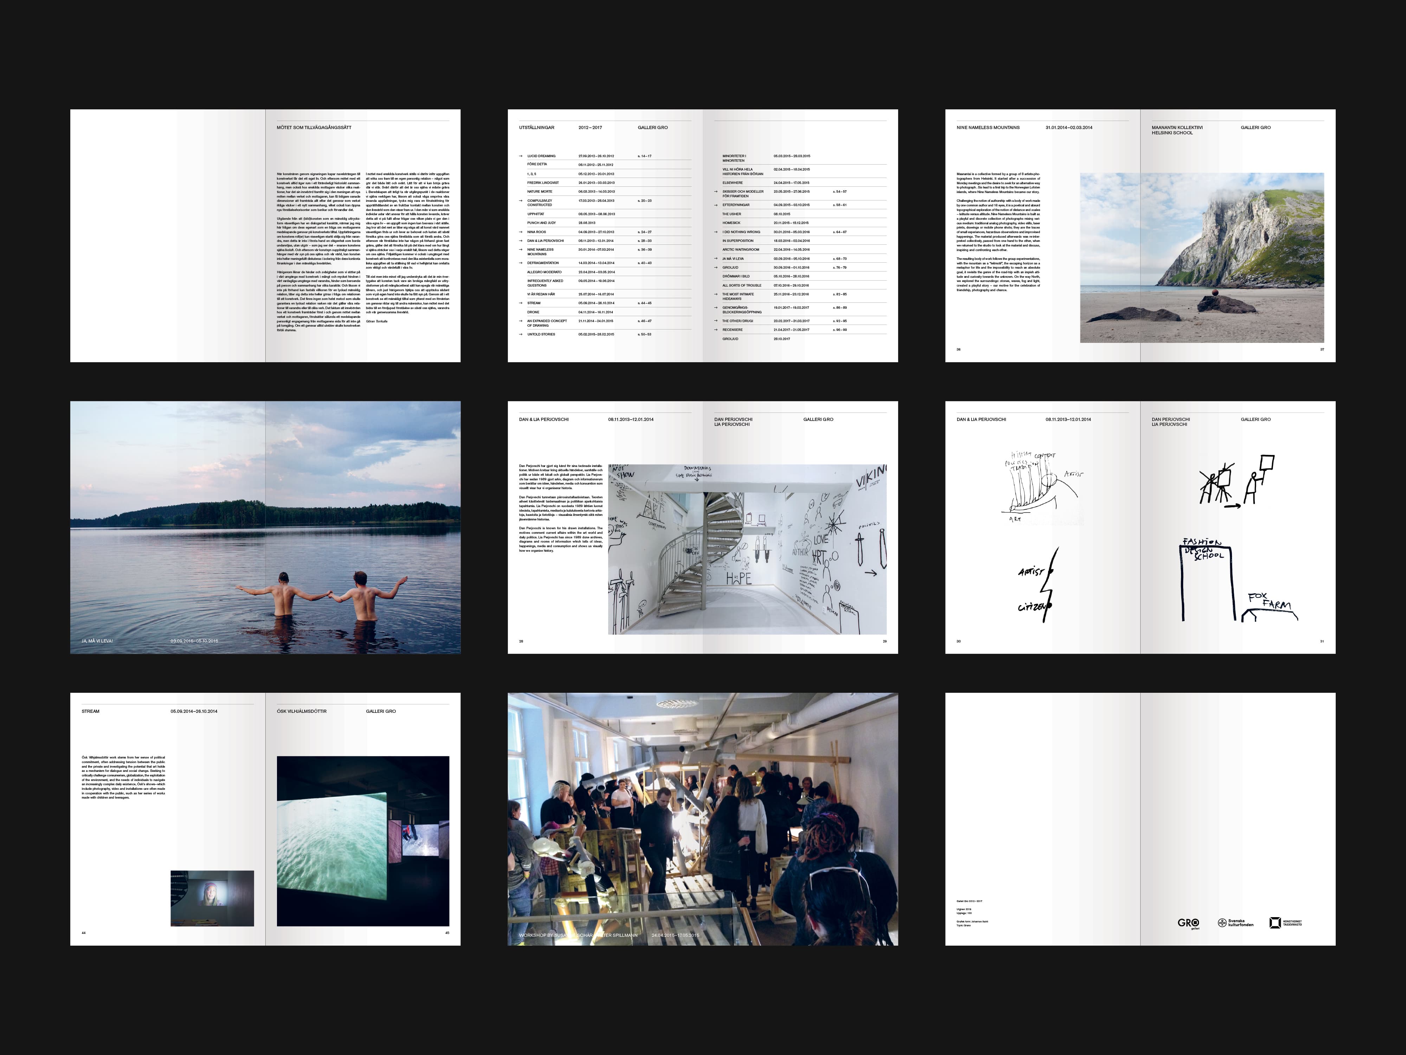Select the arrow beside NINE NAMELESS MOUNTAINS
This screenshot has width=1406, height=1055.
pyautogui.click(x=521, y=250)
